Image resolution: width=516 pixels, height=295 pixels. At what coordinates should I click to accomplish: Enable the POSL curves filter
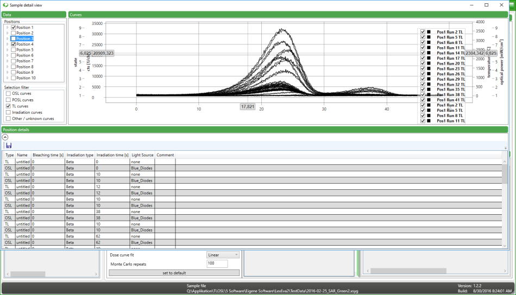point(8,100)
